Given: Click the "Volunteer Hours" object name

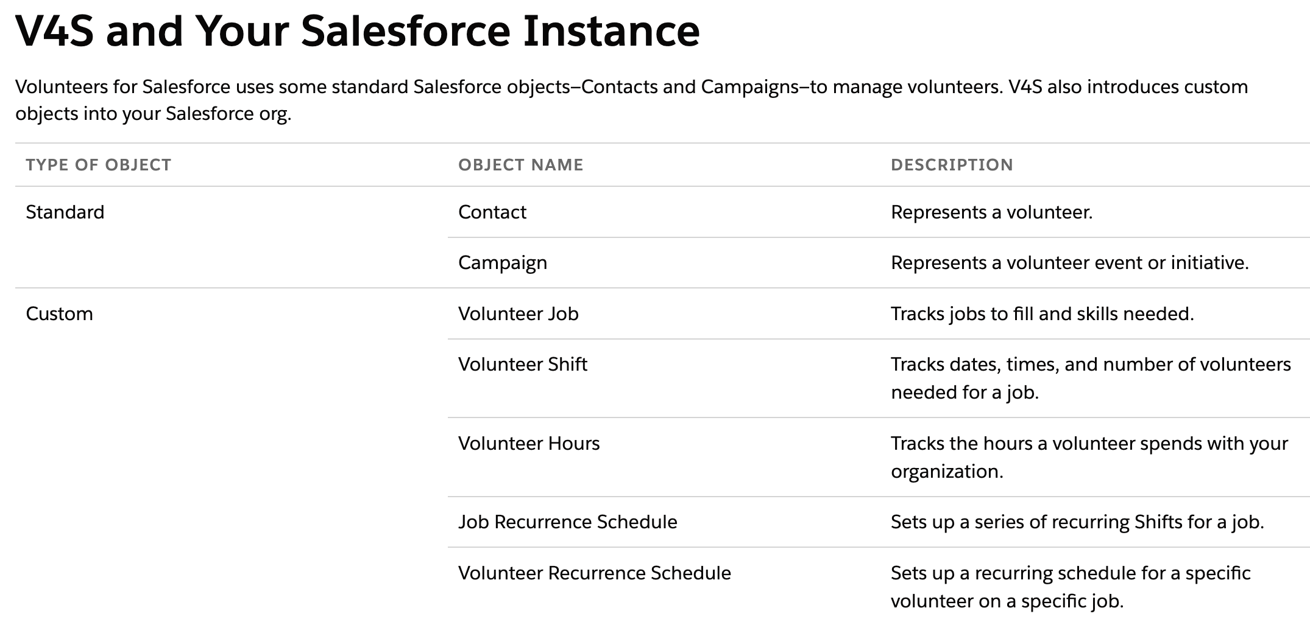Looking at the screenshot, I should click(529, 444).
